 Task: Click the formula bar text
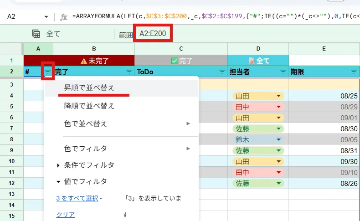point(216,16)
